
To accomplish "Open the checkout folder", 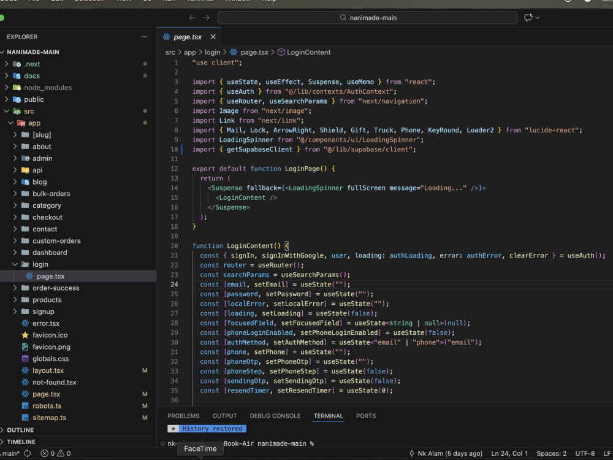I will point(47,217).
